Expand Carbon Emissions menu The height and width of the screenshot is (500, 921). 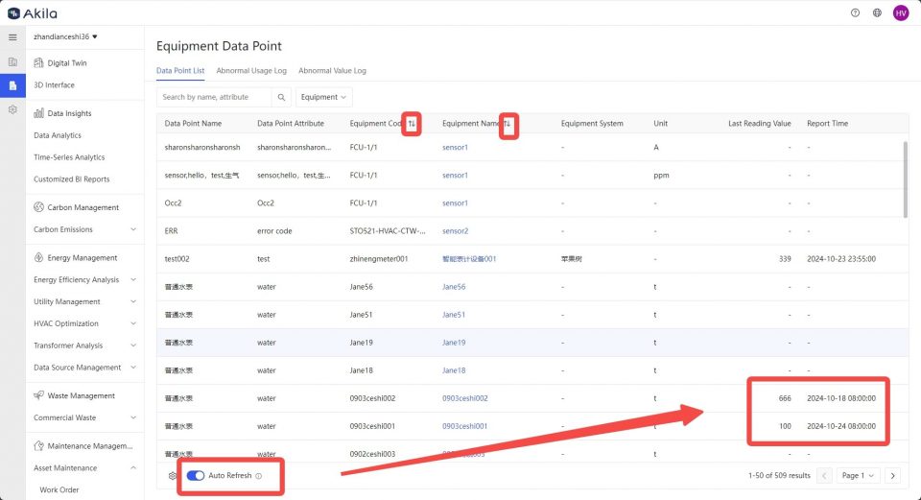tap(133, 229)
